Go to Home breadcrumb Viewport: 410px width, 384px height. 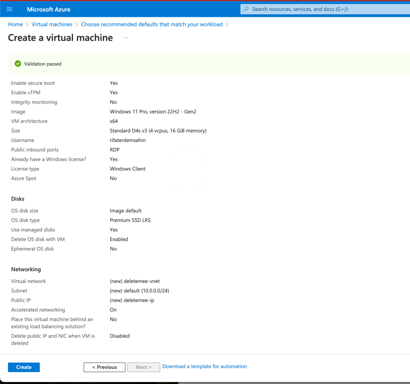[x=16, y=24]
